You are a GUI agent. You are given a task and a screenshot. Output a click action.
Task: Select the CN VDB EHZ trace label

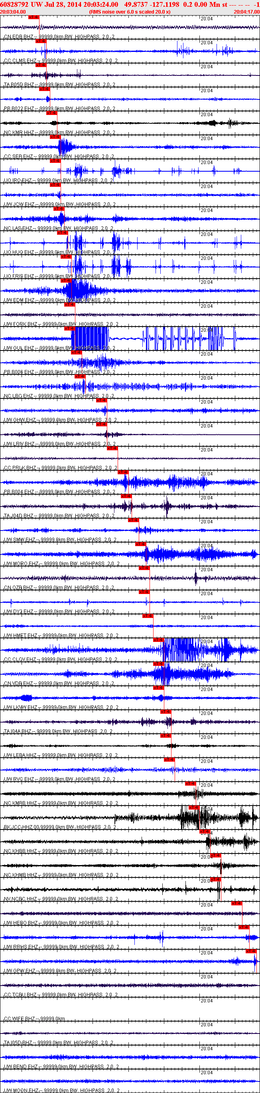(x=59, y=684)
